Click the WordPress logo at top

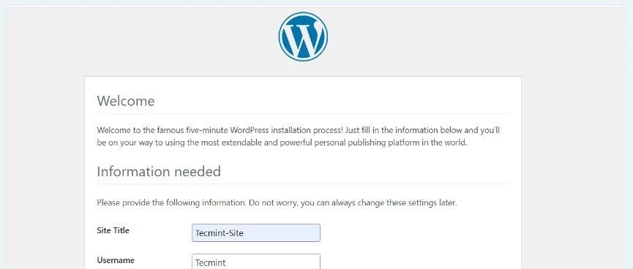pos(303,37)
